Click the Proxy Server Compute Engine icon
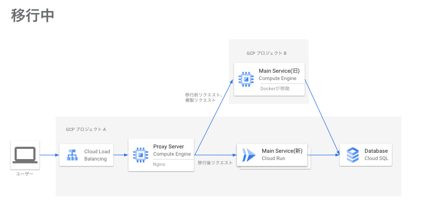The width and height of the screenshot is (422, 210). point(141,154)
